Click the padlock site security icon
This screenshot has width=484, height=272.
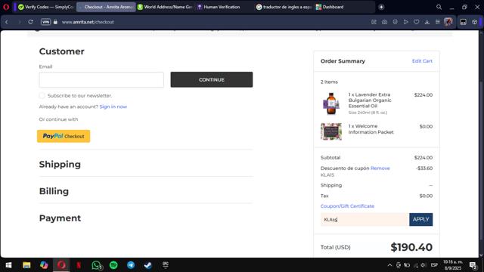tap(55, 22)
